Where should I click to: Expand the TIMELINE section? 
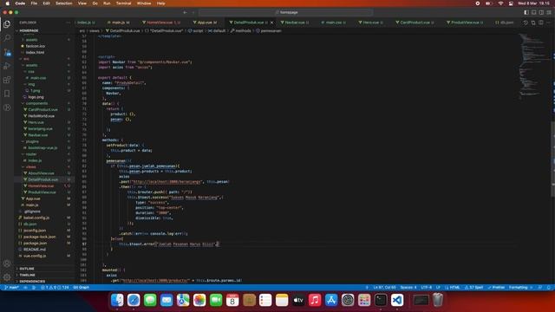pos(27,275)
